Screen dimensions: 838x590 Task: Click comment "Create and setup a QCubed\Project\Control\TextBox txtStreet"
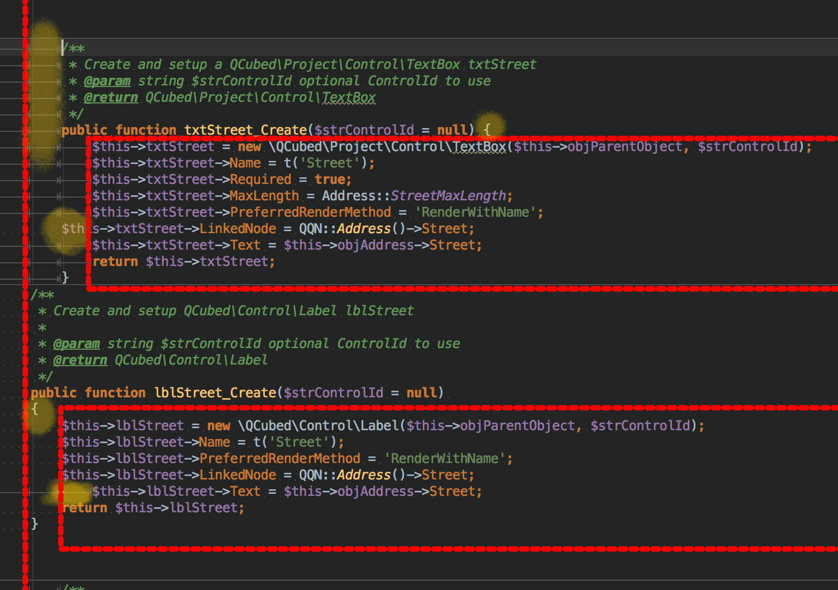(310, 65)
